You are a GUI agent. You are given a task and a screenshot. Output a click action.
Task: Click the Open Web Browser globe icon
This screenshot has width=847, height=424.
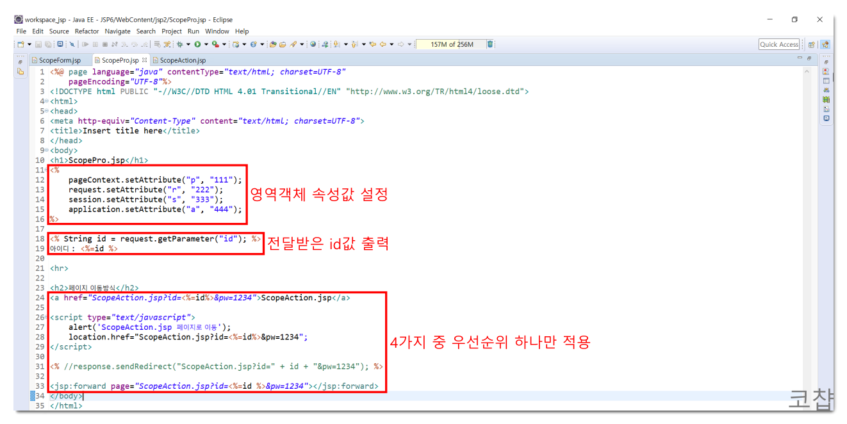click(313, 45)
